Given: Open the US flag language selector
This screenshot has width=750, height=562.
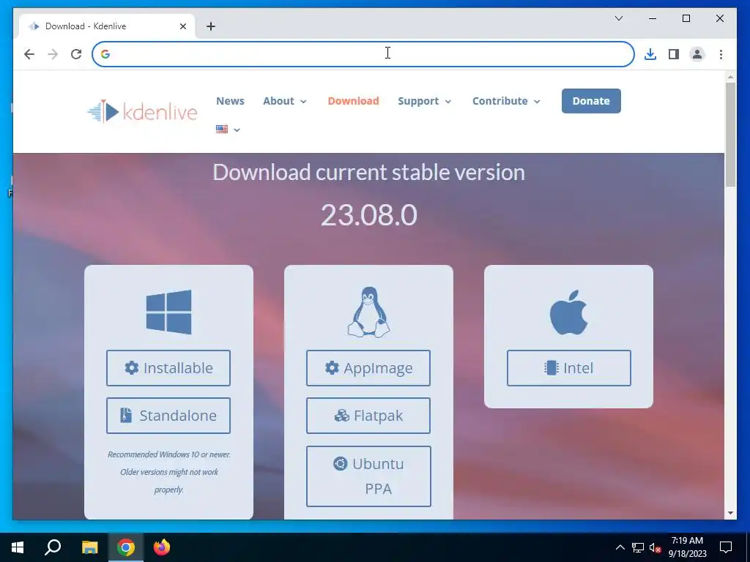Looking at the screenshot, I should click(x=228, y=129).
